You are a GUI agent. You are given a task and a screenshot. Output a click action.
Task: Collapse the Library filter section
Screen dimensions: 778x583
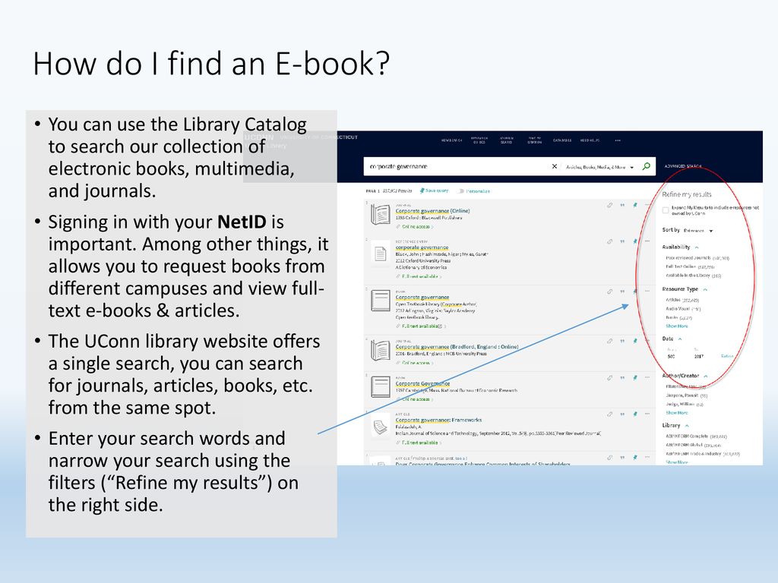click(687, 426)
